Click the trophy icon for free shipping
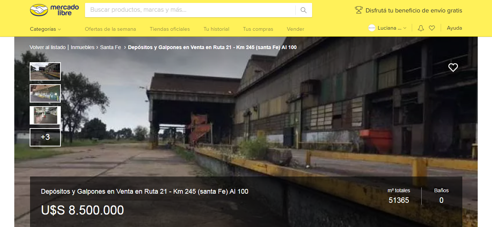 359,10
